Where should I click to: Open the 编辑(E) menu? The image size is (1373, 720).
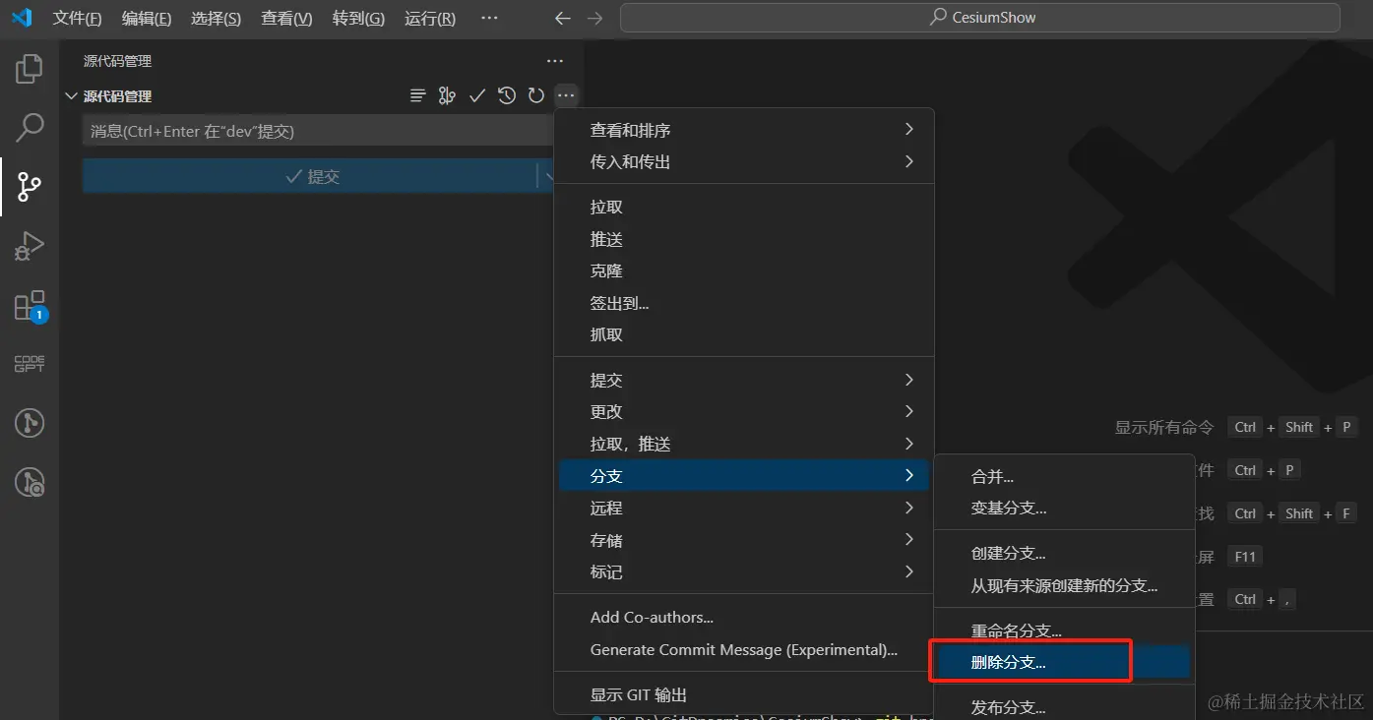[x=147, y=19]
